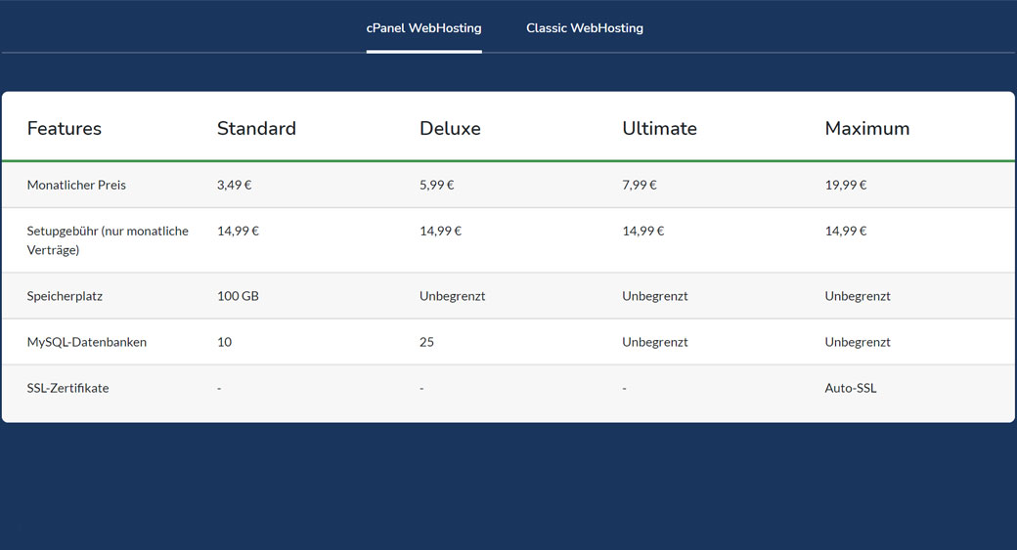
Task: Click the Auto-SSL cell under Maximum
Action: pos(851,388)
